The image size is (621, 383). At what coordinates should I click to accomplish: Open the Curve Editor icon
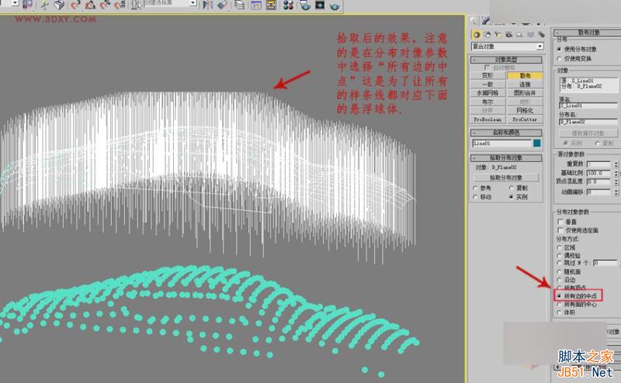[x=256, y=5]
